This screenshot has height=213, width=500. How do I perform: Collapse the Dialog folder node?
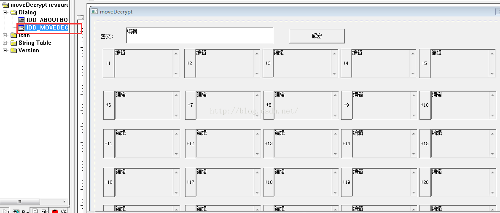[5, 12]
